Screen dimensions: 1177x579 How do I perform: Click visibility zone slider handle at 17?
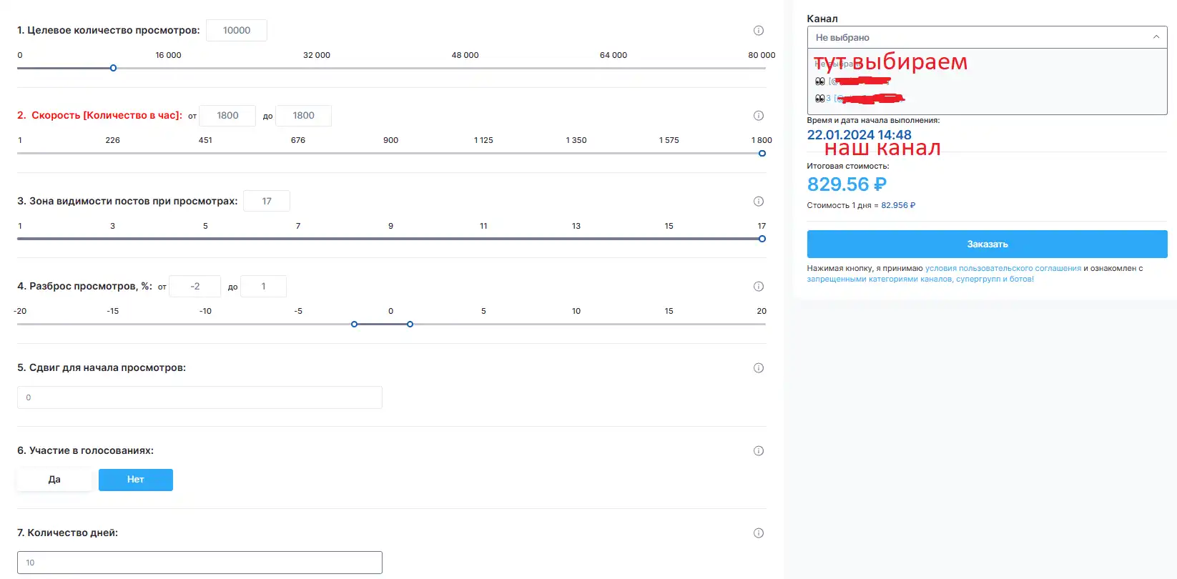pyautogui.click(x=762, y=239)
